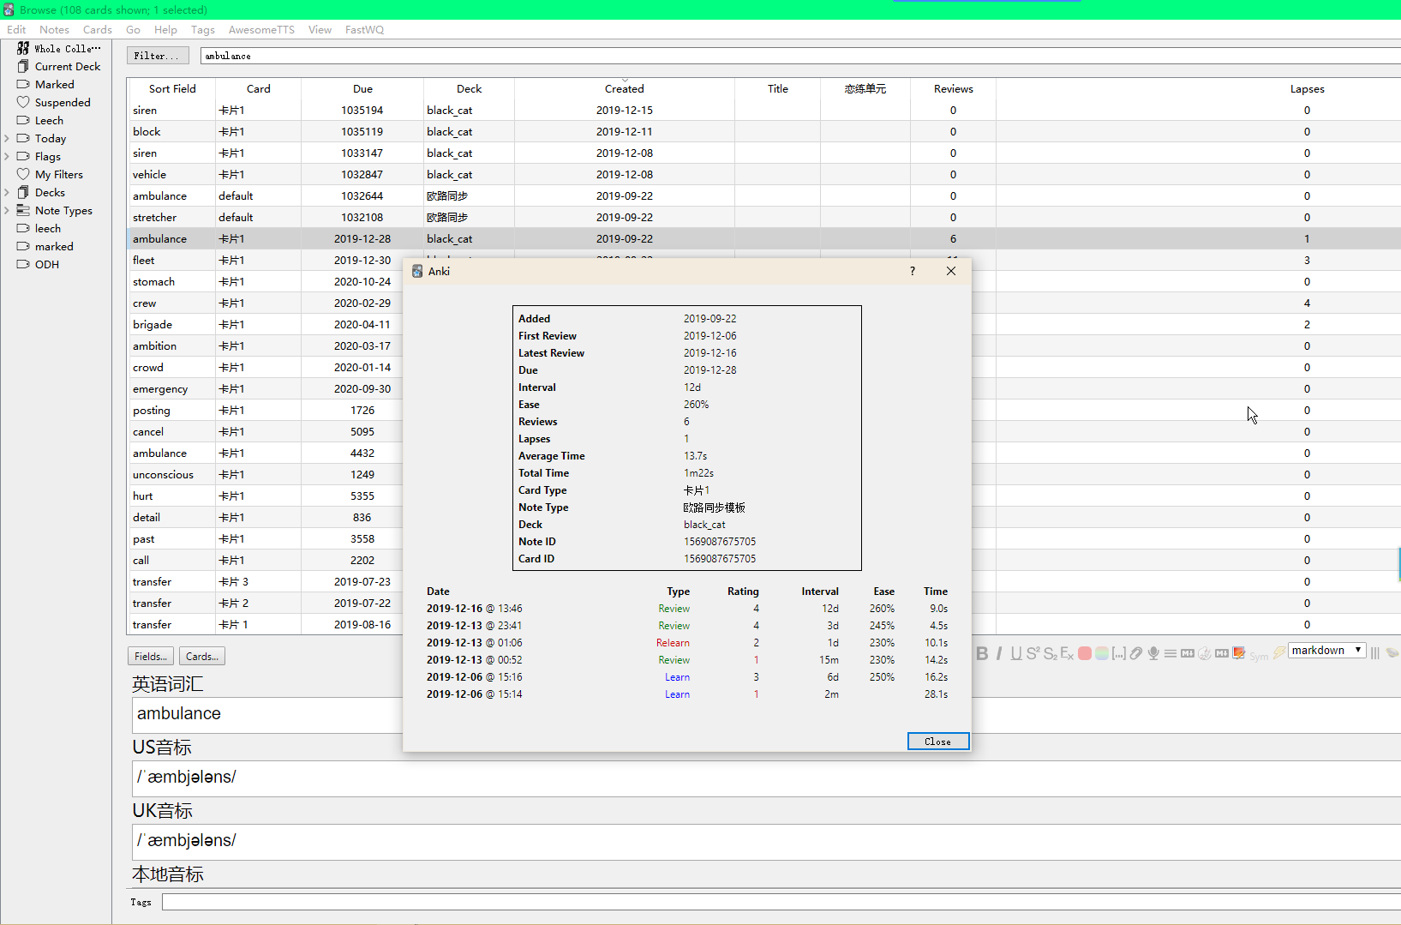Expand the Note Types sidebar node

click(x=7, y=211)
